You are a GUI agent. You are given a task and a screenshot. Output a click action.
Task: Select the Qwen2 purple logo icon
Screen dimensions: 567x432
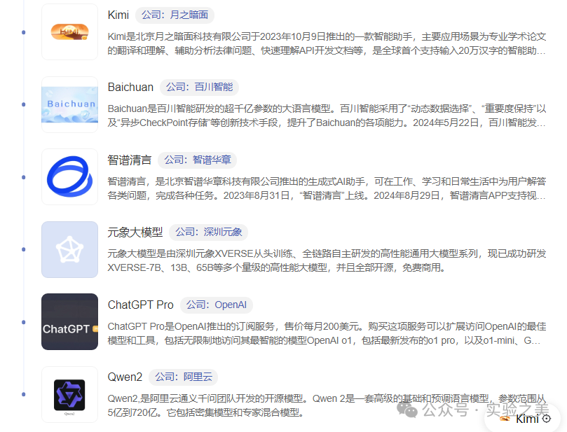click(x=70, y=394)
